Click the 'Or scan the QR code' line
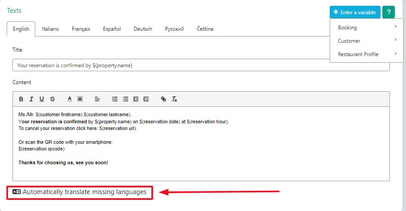This screenshot has height=211, width=406. click(x=66, y=142)
